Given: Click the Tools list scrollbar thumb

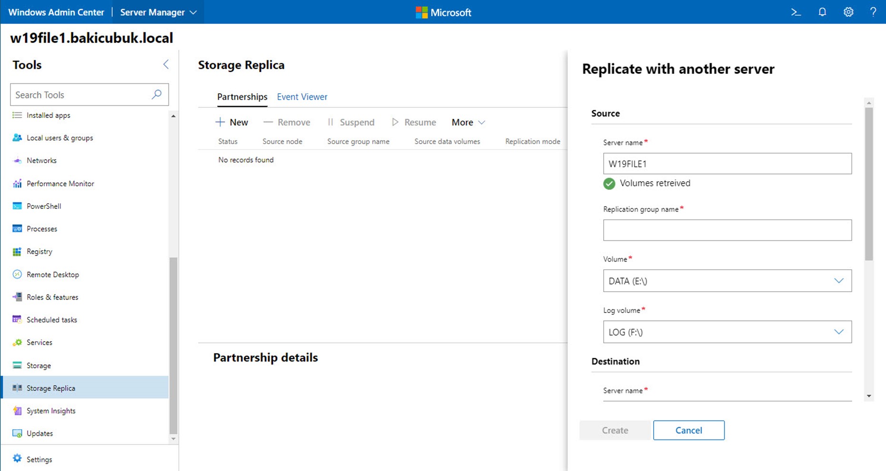Looking at the screenshot, I should pyautogui.click(x=173, y=345).
